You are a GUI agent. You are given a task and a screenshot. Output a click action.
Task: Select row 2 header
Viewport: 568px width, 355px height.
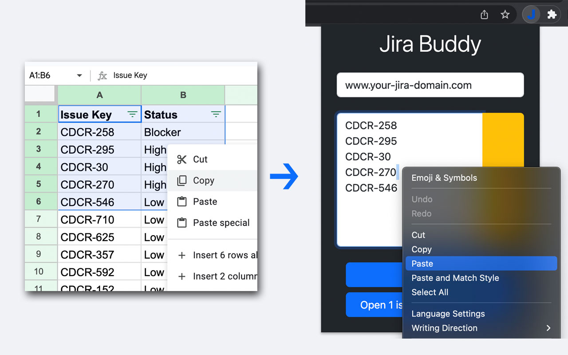pyautogui.click(x=41, y=132)
